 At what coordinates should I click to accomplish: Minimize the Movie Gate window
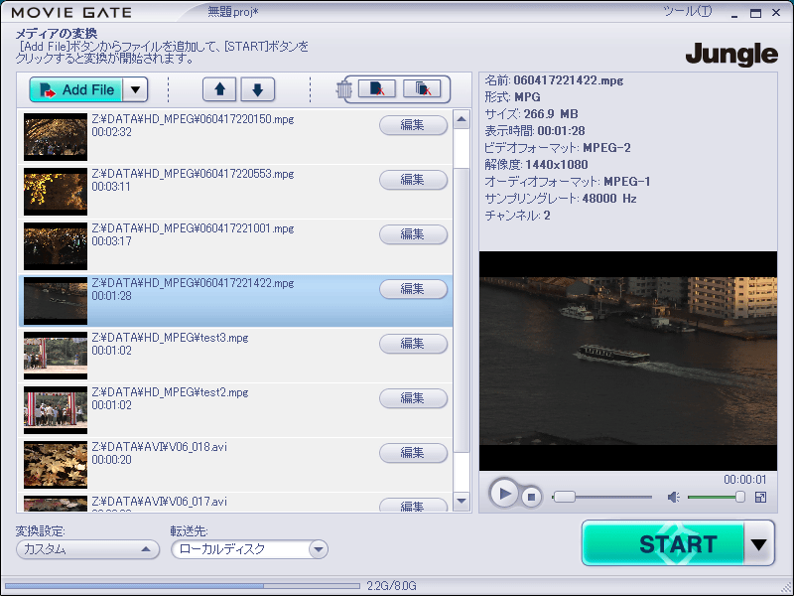pyautogui.click(x=734, y=13)
